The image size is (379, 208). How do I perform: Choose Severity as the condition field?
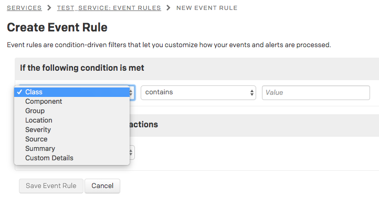[72, 129]
